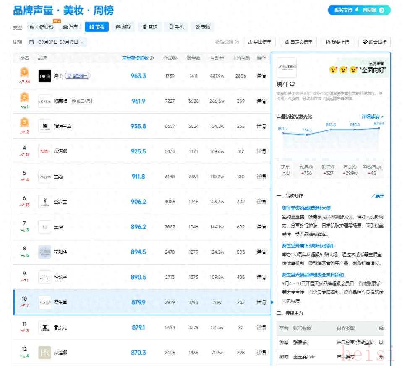Click the 导出榜单 export button
The image size is (402, 366).
pyautogui.click(x=260, y=42)
